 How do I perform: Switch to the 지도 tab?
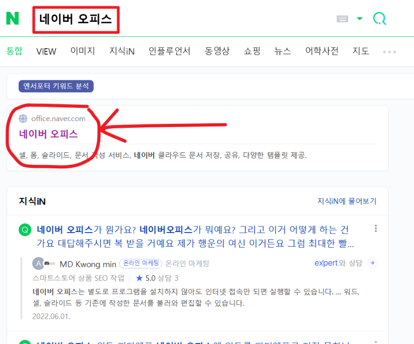[361, 51]
